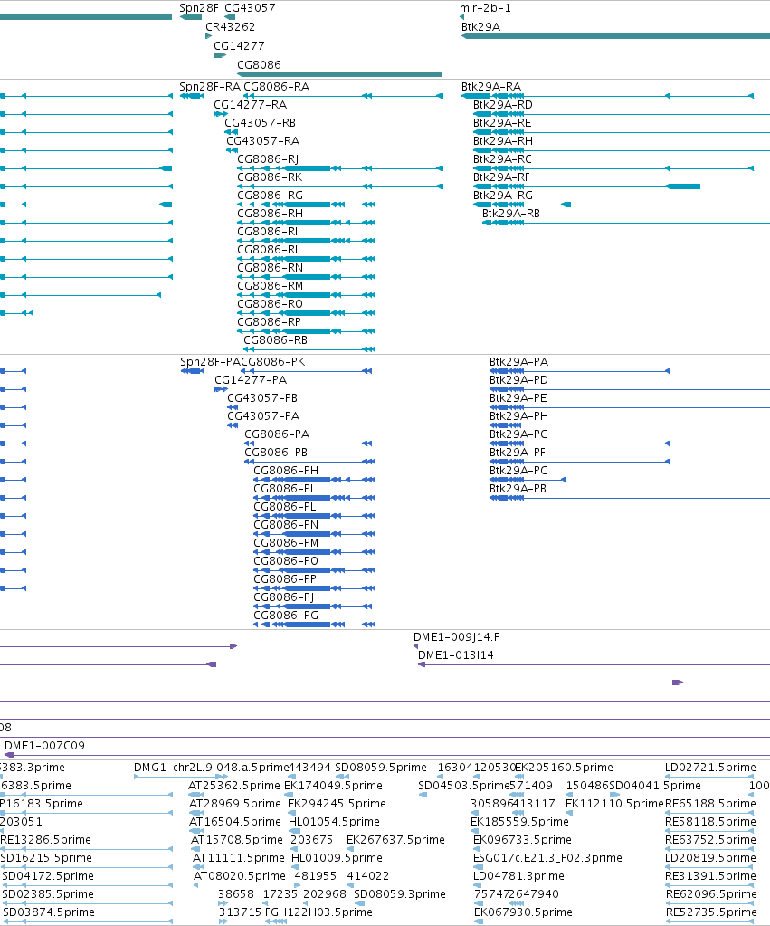Open the DME1-013I14 clone feature
Screen dimensions: 770x926
click(594, 664)
